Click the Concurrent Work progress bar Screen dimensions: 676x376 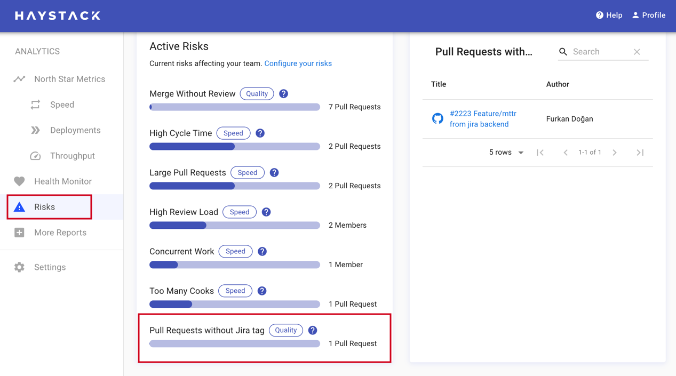click(x=235, y=265)
